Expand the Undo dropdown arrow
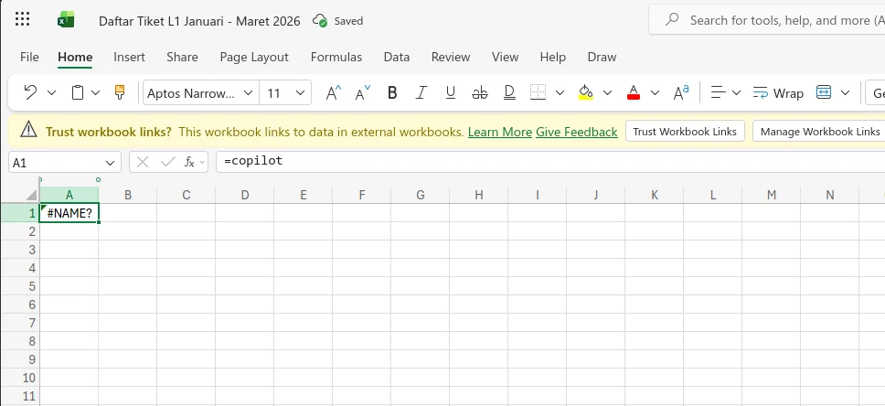885x406 pixels. click(x=51, y=92)
